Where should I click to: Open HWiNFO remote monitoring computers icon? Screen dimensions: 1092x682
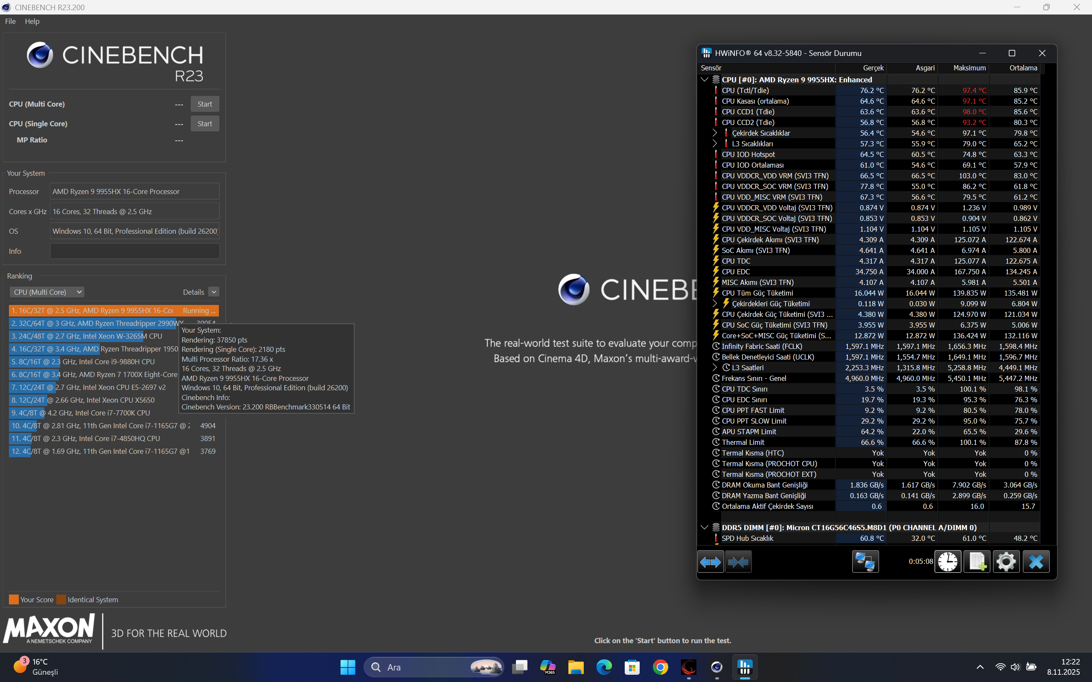(865, 562)
